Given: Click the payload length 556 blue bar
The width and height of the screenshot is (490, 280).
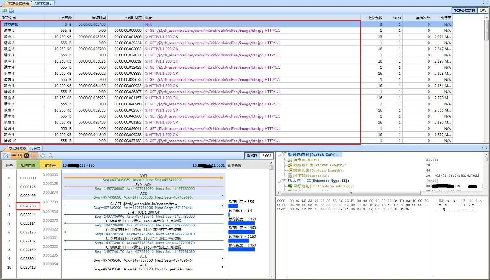Looking at the screenshot, I should [233, 206].
